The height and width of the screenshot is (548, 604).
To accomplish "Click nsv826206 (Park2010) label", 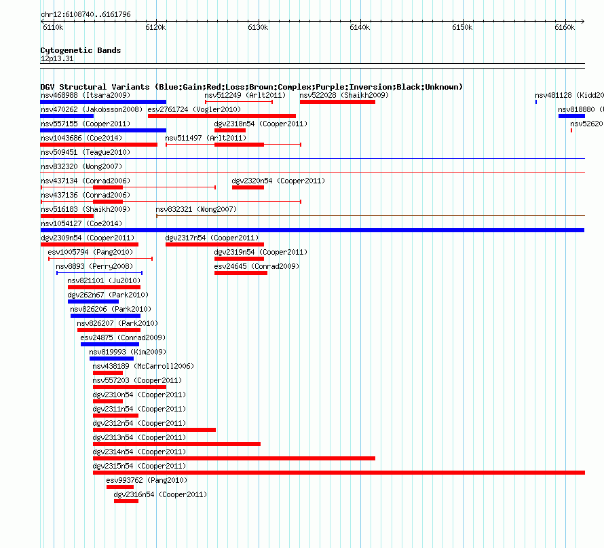I will pyautogui.click(x=111, y=309).
